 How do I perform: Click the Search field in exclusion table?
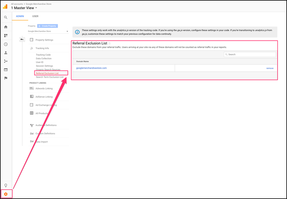[x=250, y=55]
